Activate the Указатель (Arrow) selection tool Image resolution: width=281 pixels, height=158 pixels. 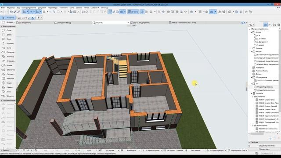[8, 18]
